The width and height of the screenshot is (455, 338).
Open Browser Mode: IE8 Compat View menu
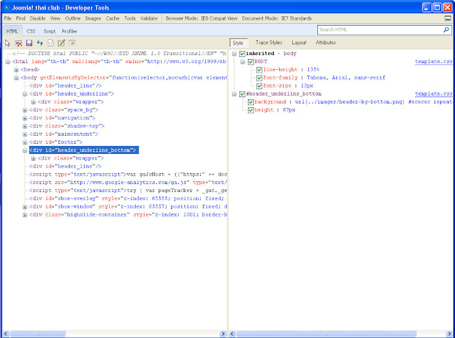201,18
